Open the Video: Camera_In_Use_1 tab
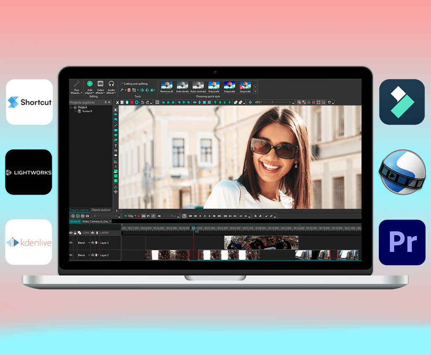The image size is (431, 355). [x=96, y=221]
